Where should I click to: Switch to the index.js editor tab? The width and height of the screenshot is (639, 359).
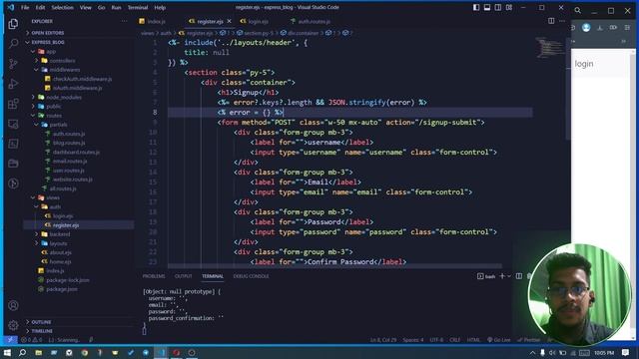click(x=156, y=21)
